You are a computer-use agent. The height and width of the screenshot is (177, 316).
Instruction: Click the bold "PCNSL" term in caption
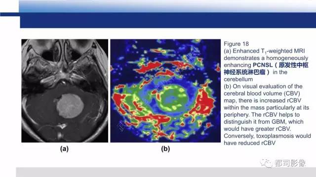(x=263, y=65)
